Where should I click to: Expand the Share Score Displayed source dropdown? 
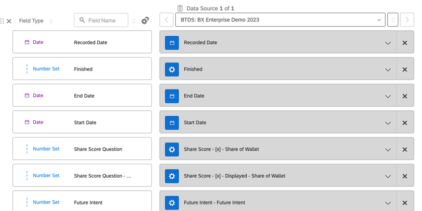[x=388, y=176]
